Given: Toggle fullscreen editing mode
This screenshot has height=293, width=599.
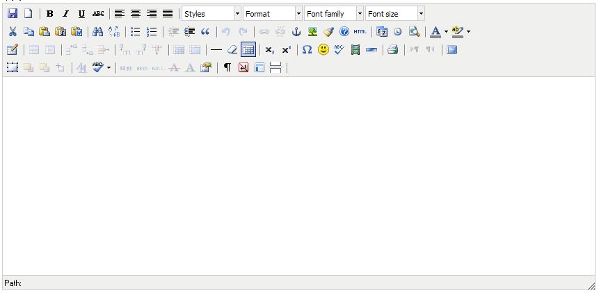Looking at the screenshot, I should (x=452, y=49).
